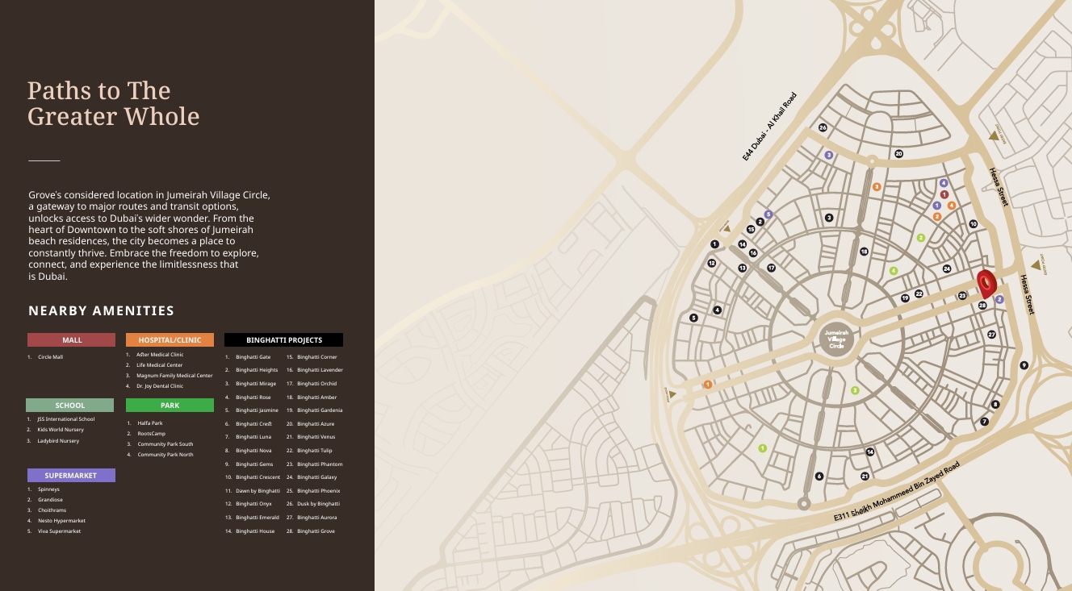1072x591 pixels.
Task: Click the PARK legend header
Action: coord(170,406)
